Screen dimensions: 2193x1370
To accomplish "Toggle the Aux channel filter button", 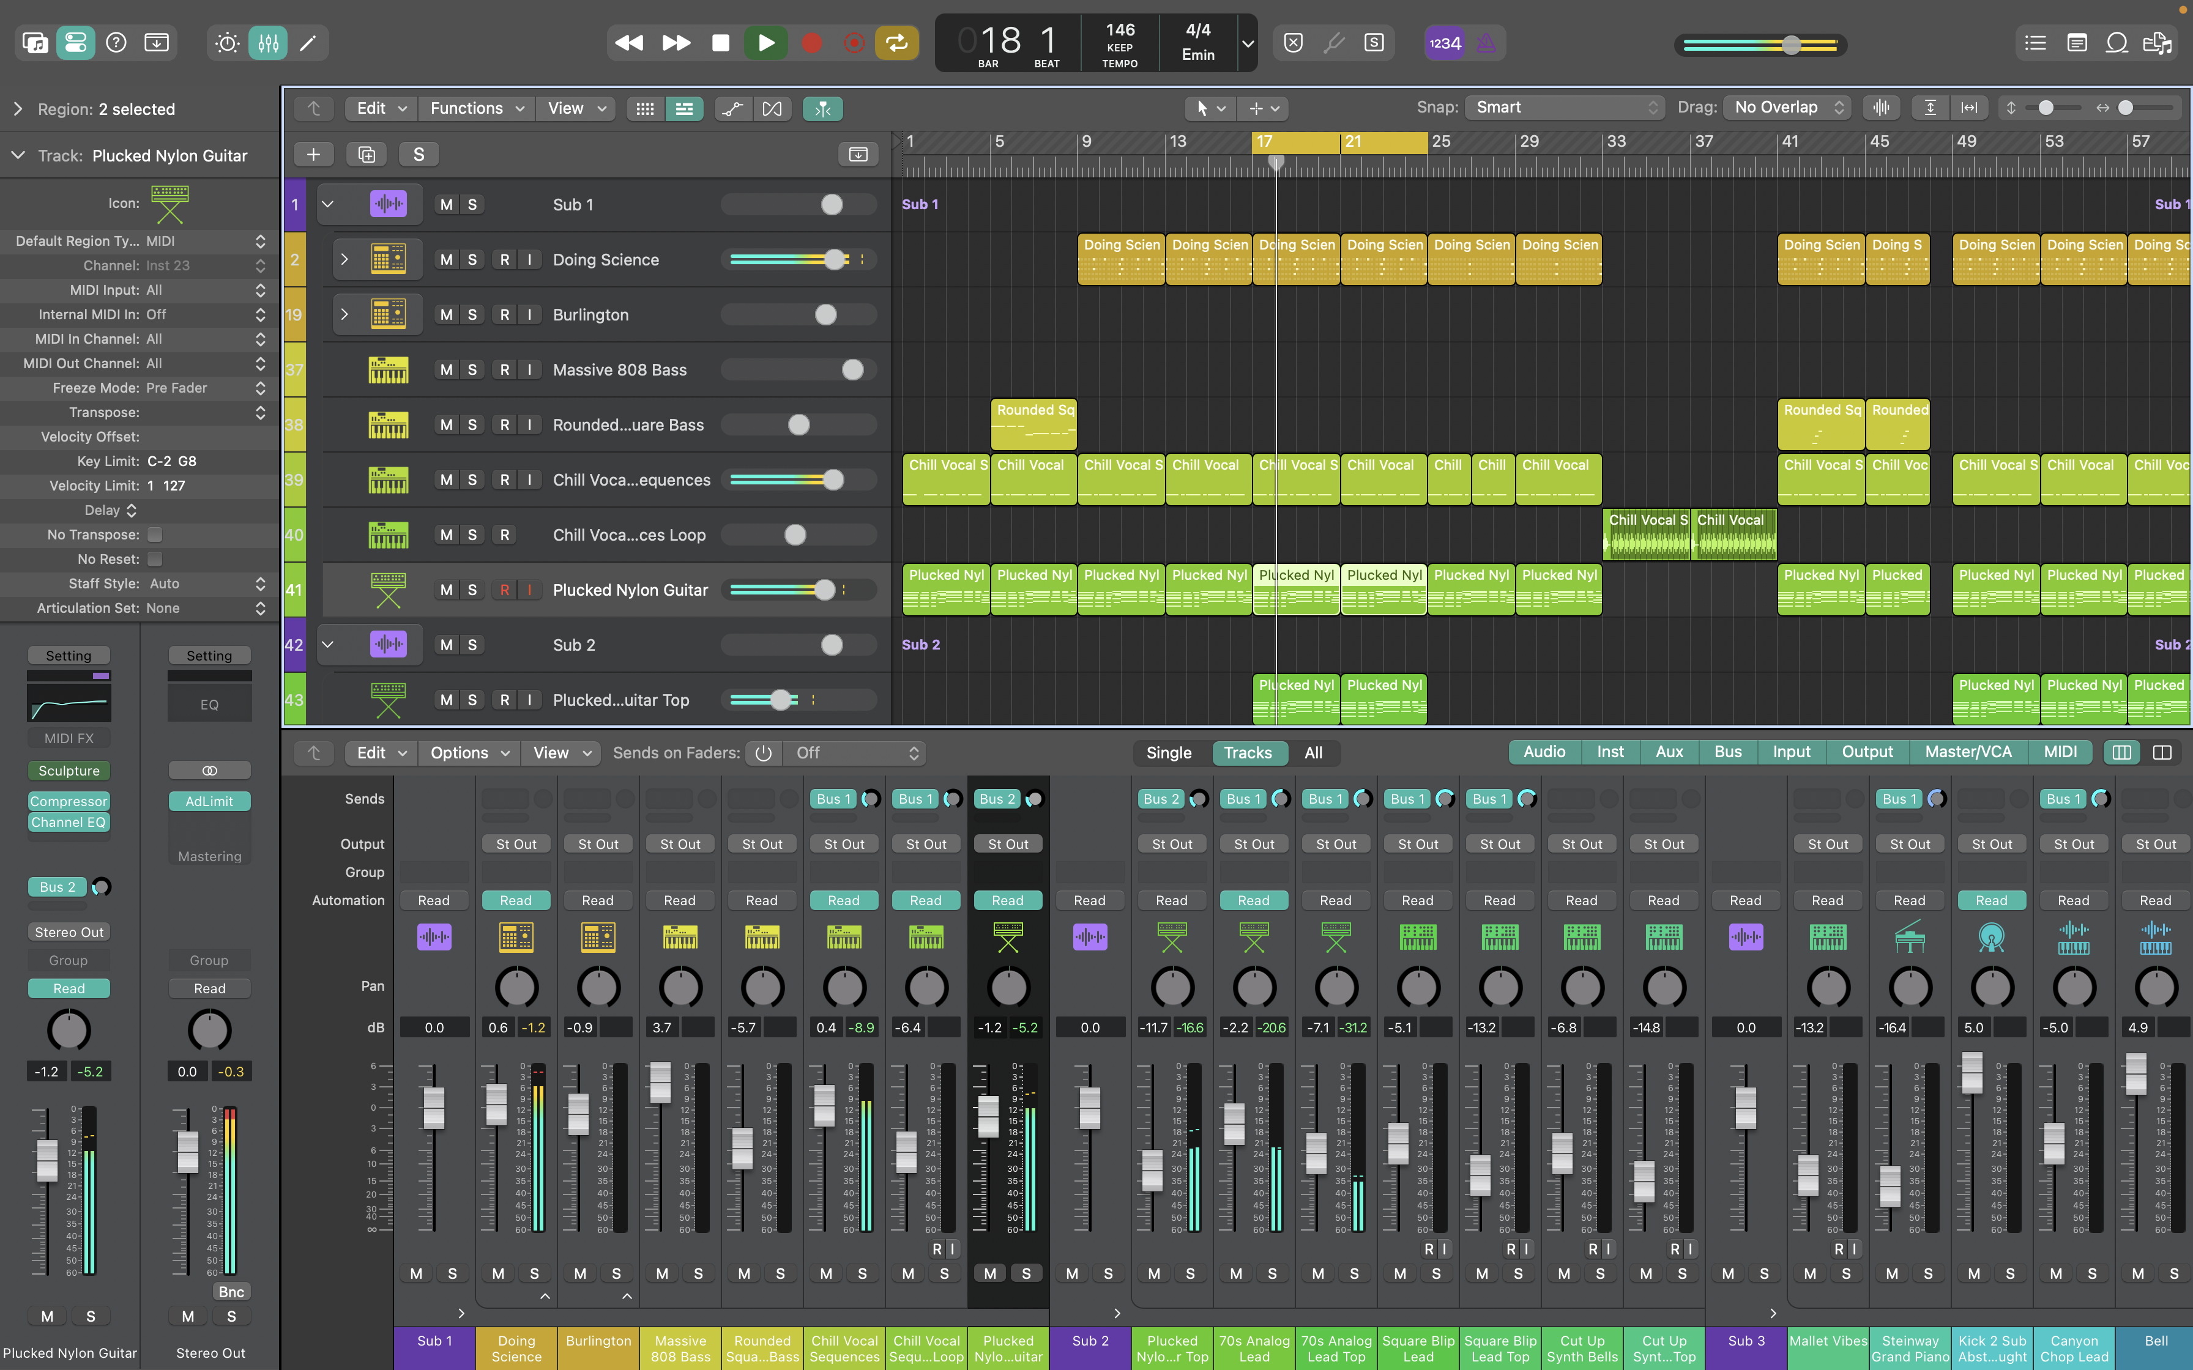I will [1669, 752].
